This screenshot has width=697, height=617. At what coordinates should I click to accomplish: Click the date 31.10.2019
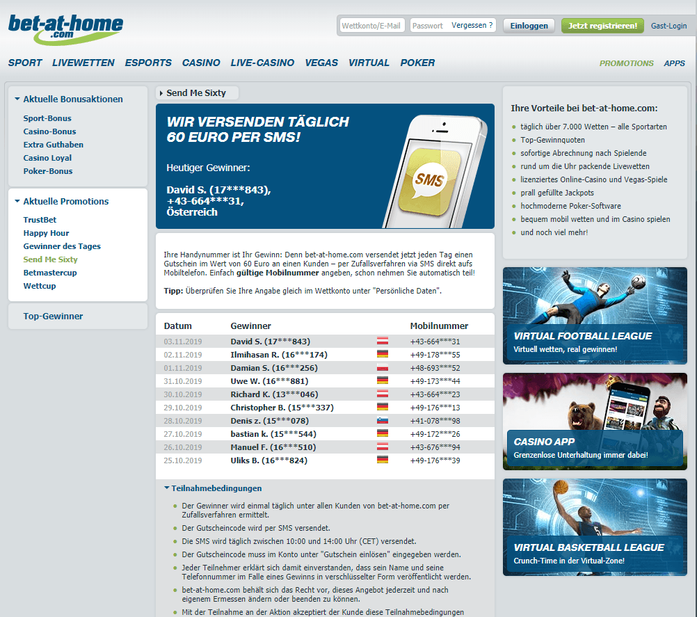(x=183, y=381)
